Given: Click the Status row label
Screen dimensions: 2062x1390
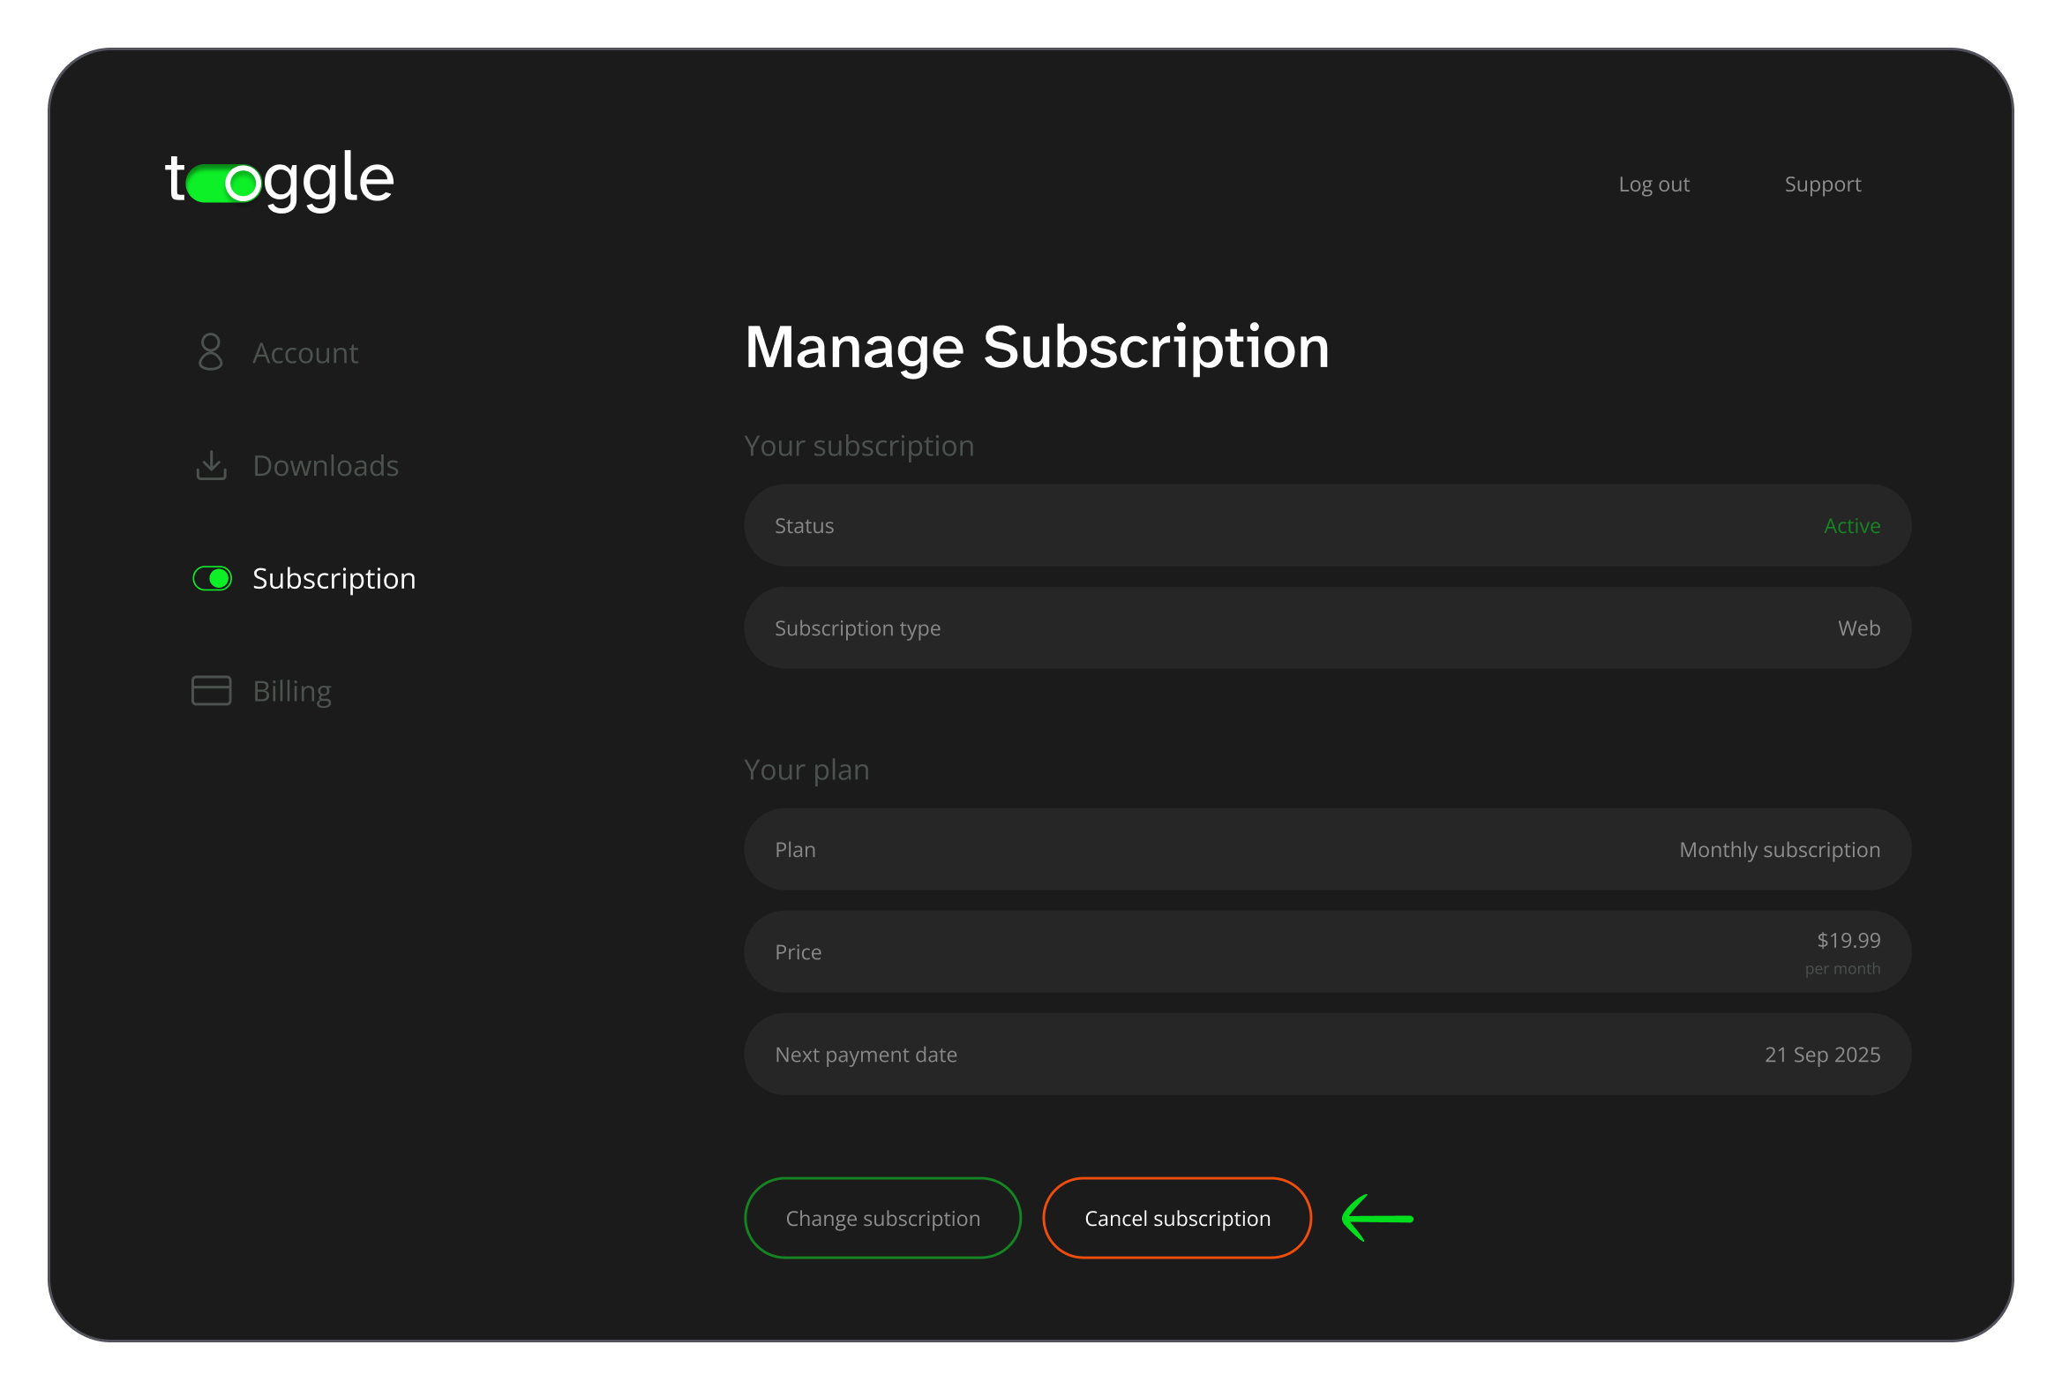Looking at the screenshot, I should point(804,526).
